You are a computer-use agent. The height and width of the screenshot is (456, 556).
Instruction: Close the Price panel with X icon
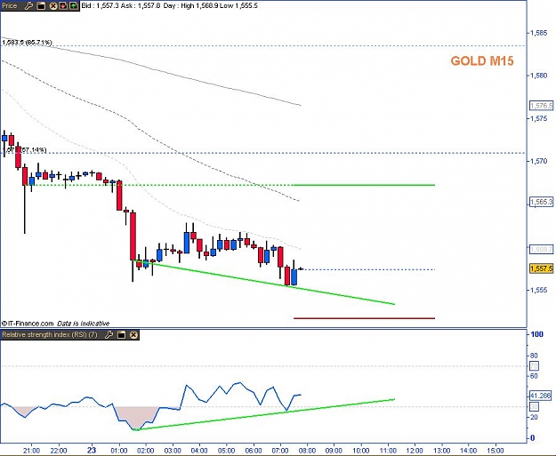(52, 5)
